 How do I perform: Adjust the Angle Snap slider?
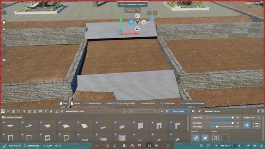coord(222,118)
